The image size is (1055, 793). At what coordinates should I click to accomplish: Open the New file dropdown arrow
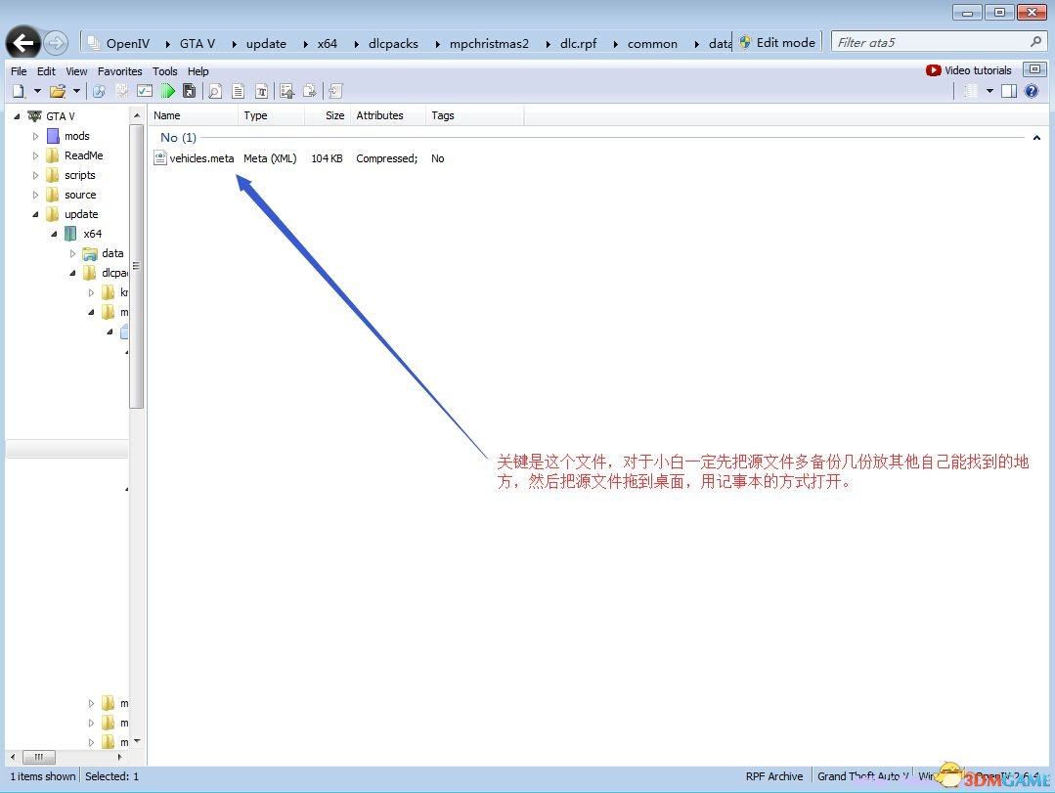pos(38,91)
